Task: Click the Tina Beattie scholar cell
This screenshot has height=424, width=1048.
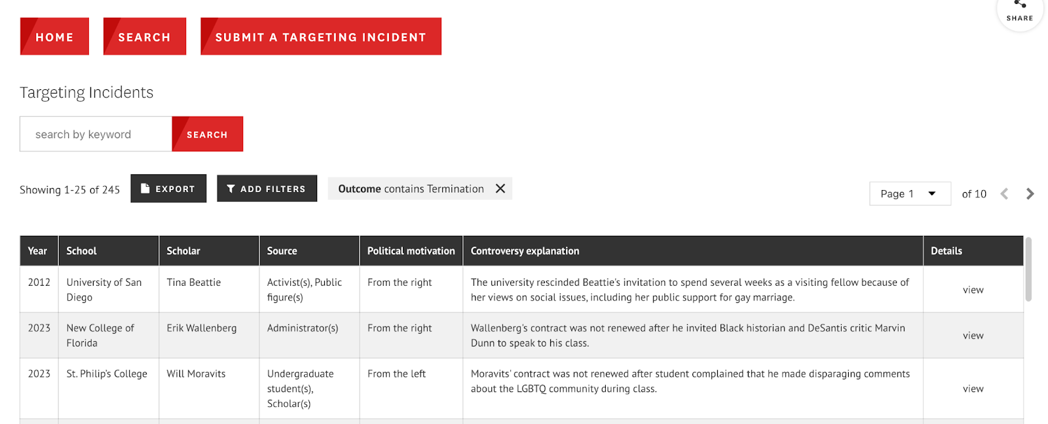Action: pos(209,290)
